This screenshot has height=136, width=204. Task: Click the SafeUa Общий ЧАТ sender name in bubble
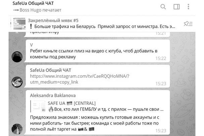click(50, 70)
